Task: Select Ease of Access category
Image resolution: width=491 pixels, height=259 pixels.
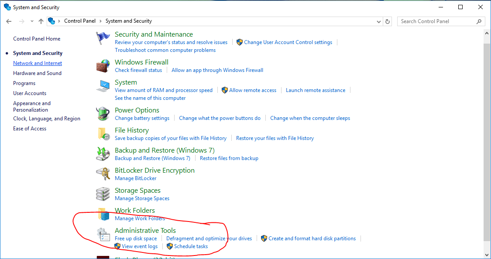Action: 30,129
